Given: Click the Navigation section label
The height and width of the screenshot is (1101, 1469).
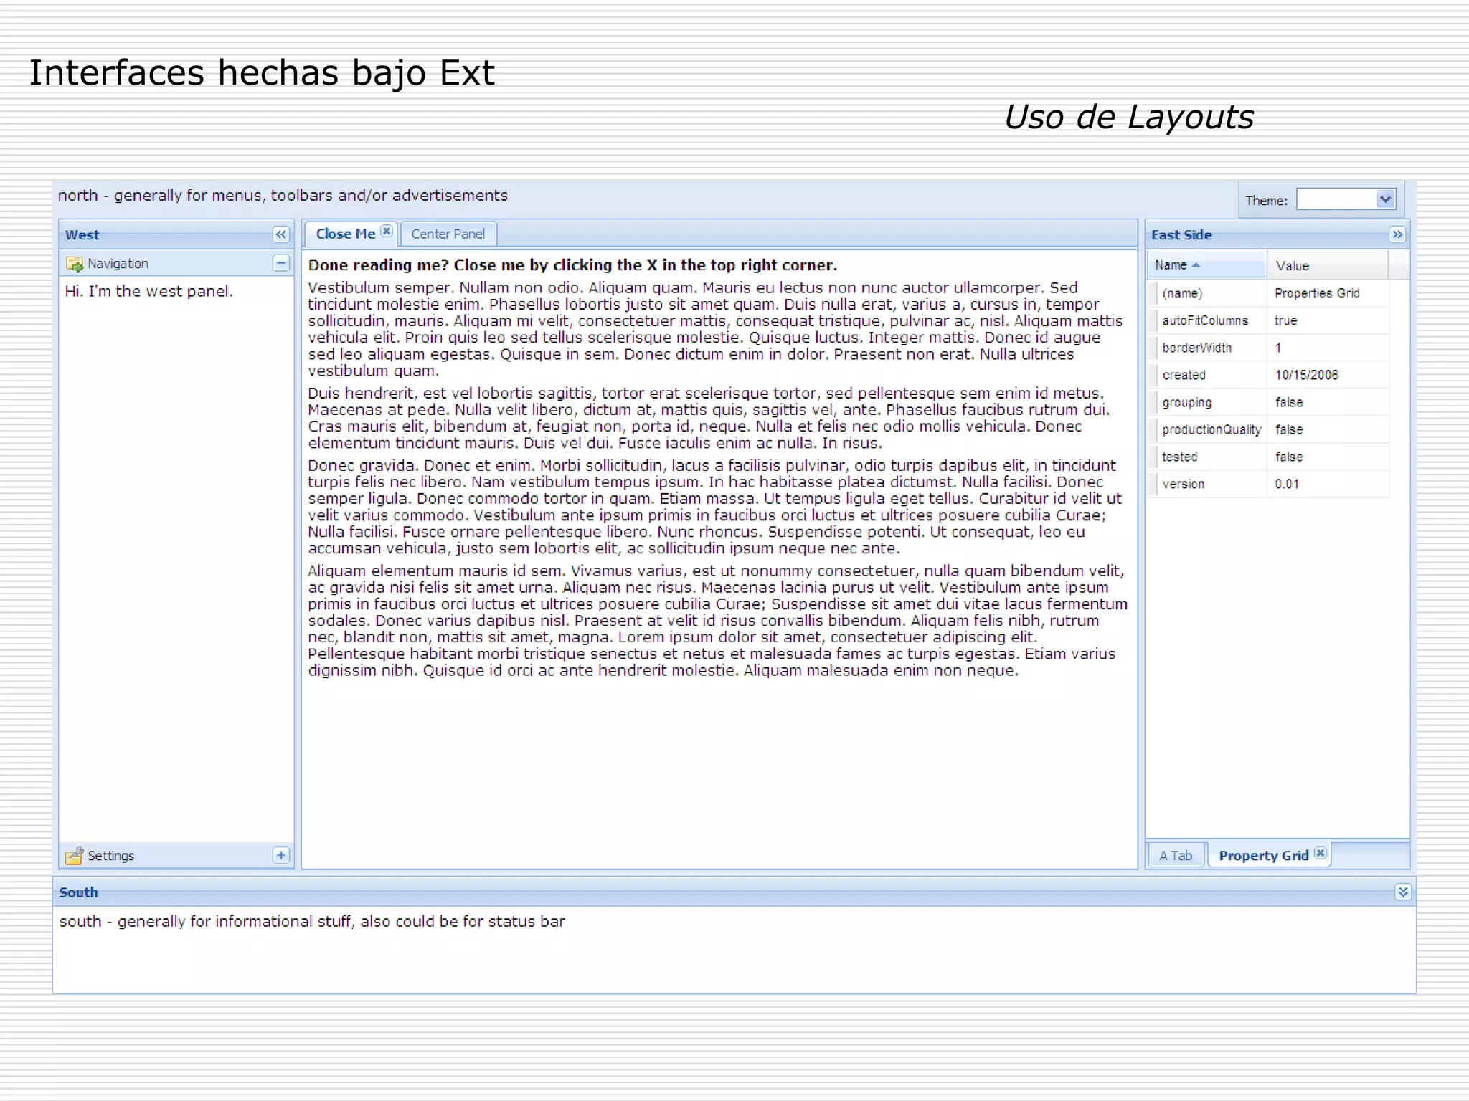Looking at the screenshot, I should pos(118,263).
